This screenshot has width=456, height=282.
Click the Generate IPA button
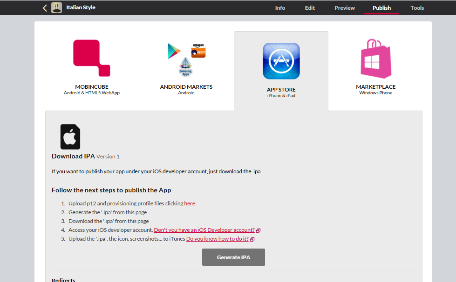point(233,257)
